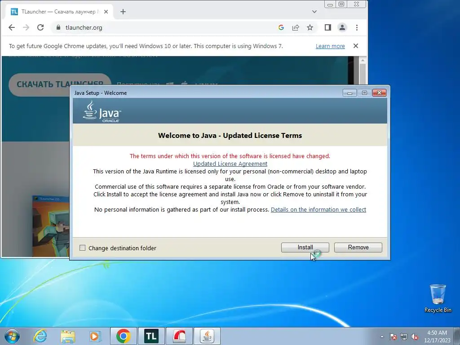Viewport: 460px width, 345px height.
Task: Click the Java Oracle logo in the setup header
Action: point(102,111)
